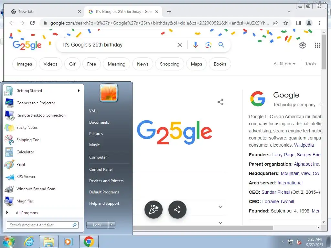Screen dimensions: 331x248
Task: Select the Videos search filter
Action: click(50, 64)
